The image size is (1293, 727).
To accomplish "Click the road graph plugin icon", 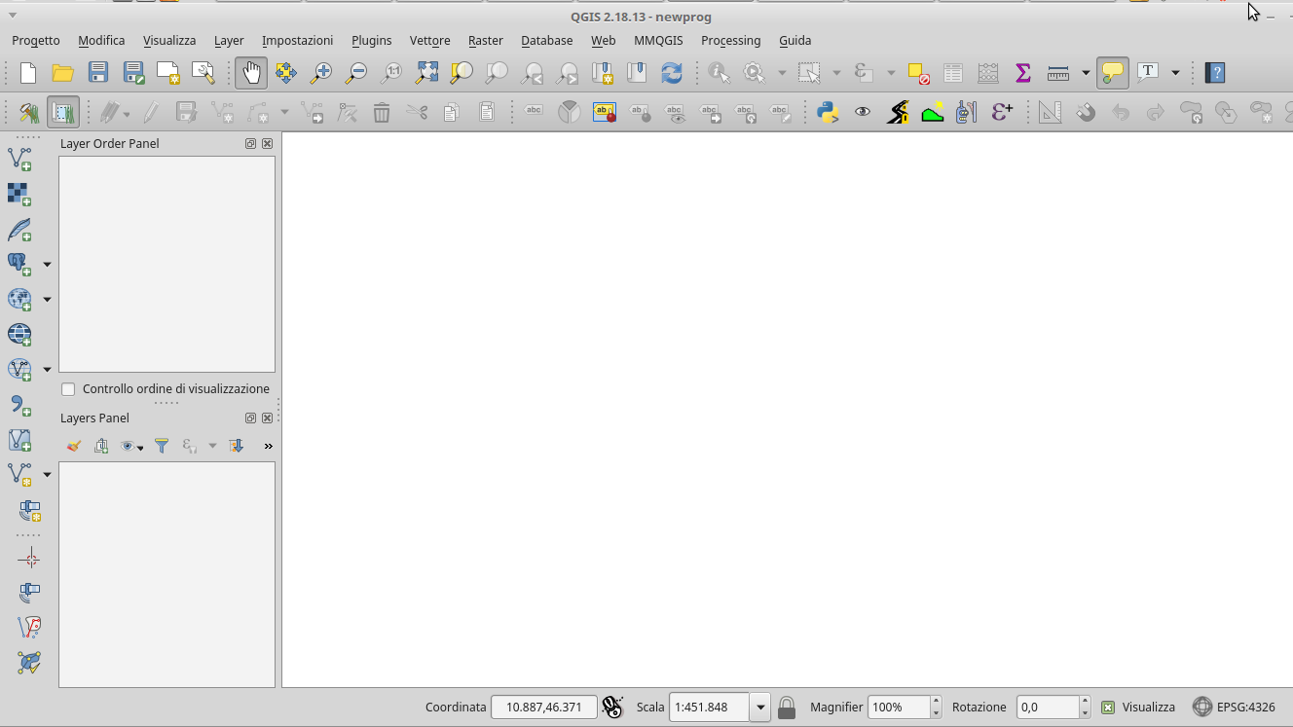I will click(898, 112).
